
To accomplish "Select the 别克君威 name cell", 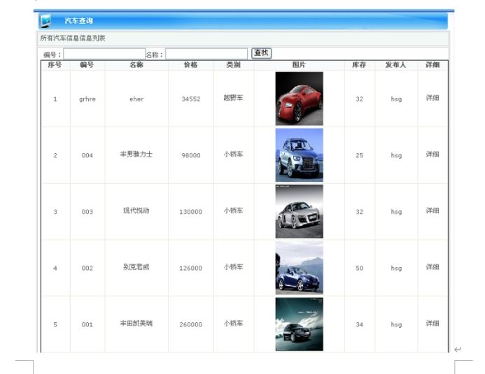I will (136, 267).
